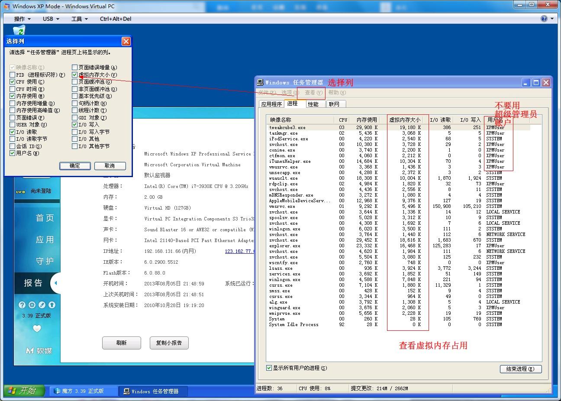Uncheck the 用户名 checkbox

(x=13, y=153)
